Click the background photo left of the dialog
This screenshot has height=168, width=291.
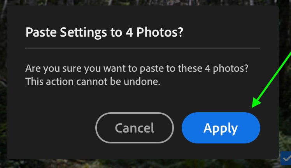pyautogui.click(x=3, y=84)
